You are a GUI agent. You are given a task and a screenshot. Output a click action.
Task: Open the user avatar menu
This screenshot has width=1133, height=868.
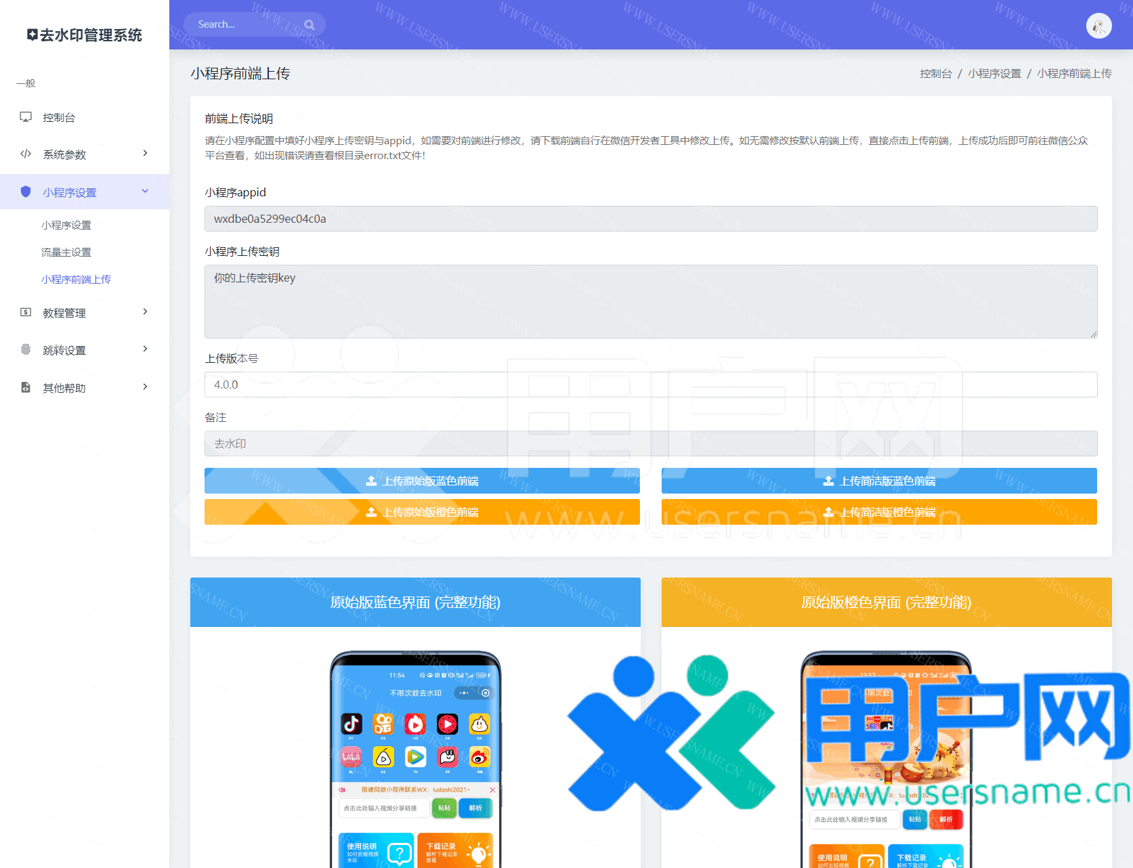(x=1098, y=26)
